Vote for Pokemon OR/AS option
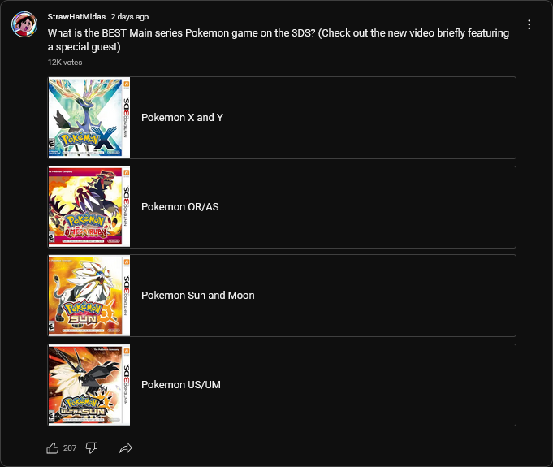The height and width of the screenshot is (467, 553). click(x=282, y=206)
